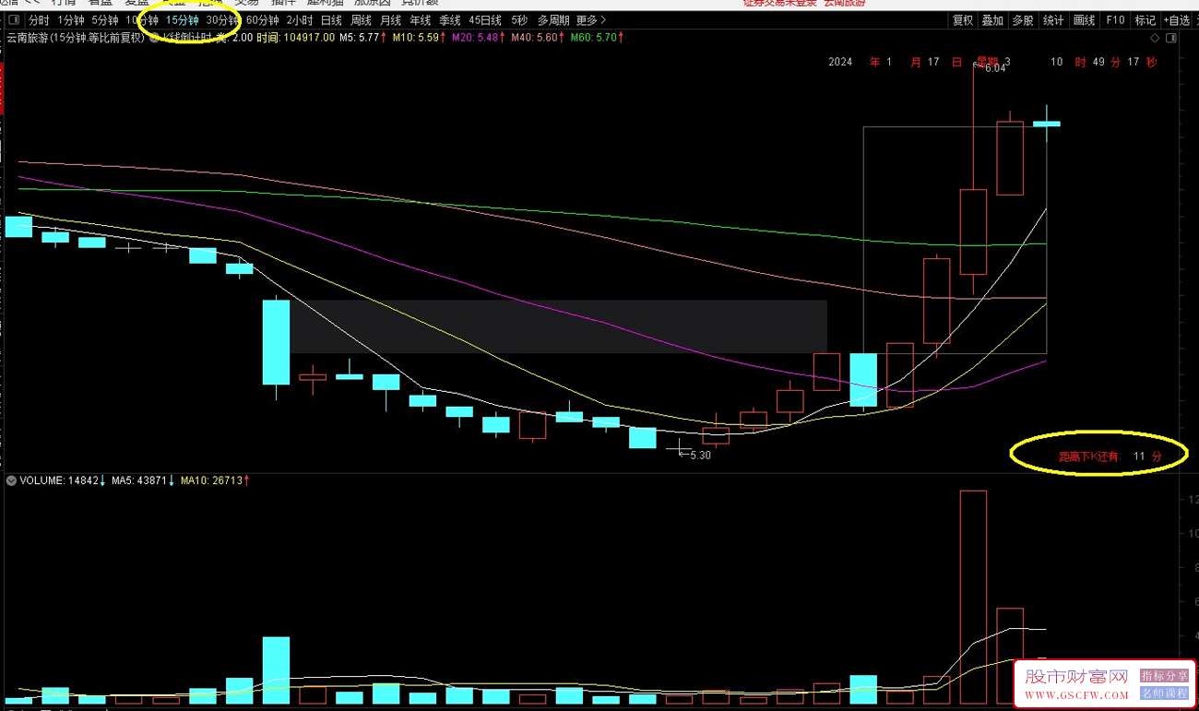The height and width of the screenshot is (711, 1199).
Task: Select the 5秒 period tab
Action: click(519, 20)
